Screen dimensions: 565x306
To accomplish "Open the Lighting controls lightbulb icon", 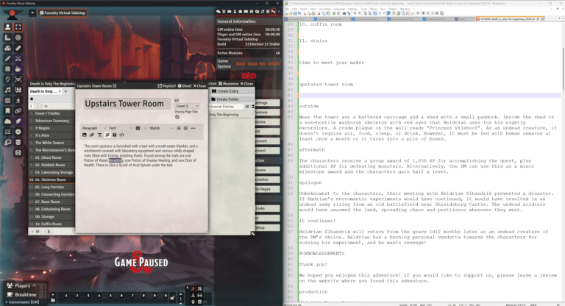I will pos(7,79).
